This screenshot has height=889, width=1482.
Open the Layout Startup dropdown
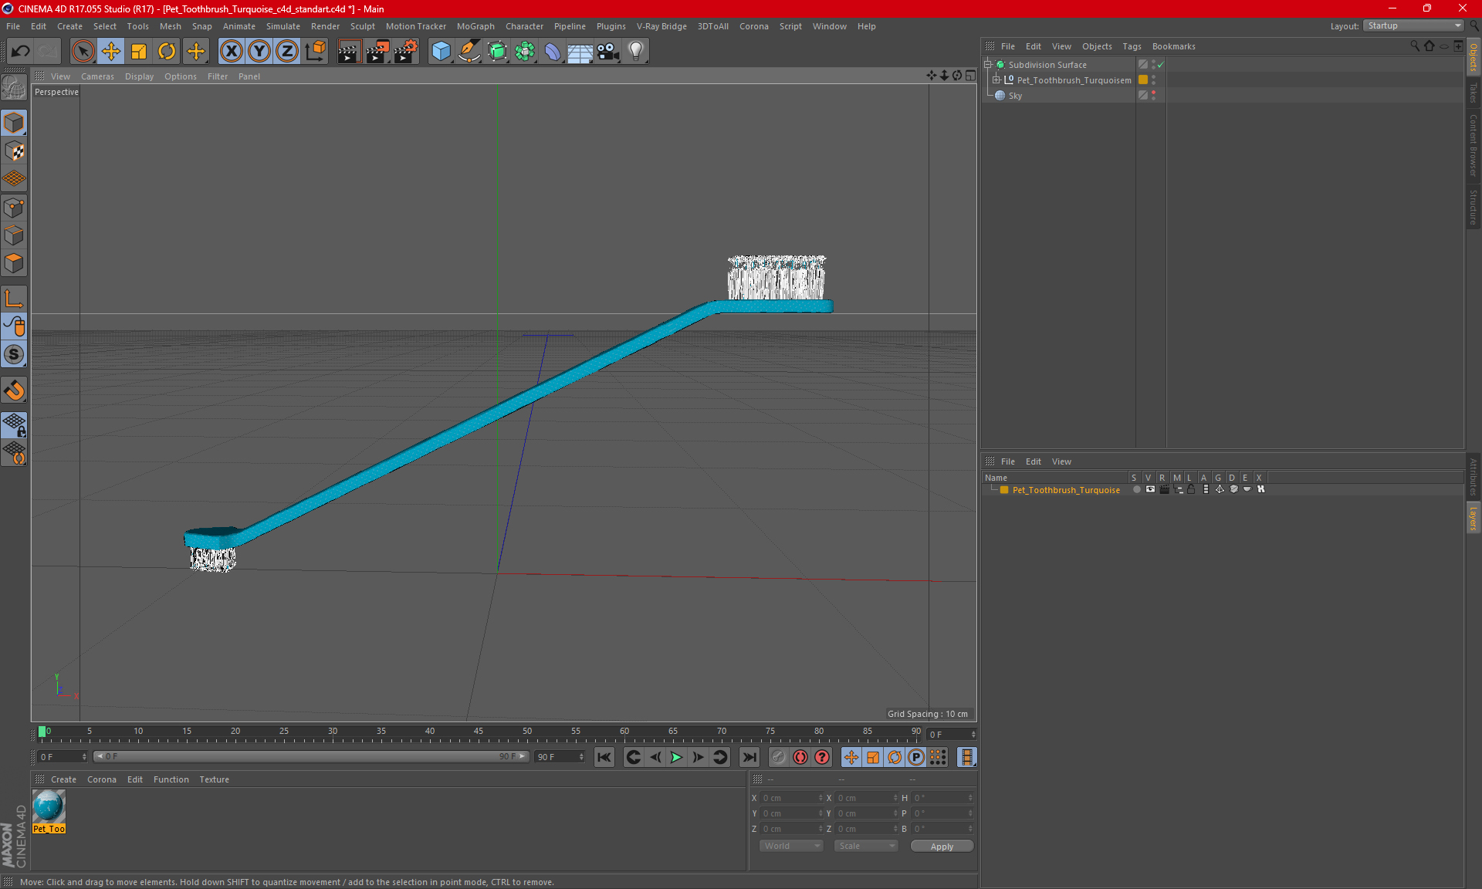pyautogui.click(x=1414, y=25)
